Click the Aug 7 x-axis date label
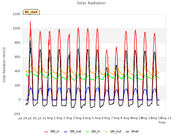This screenshot has height=137, width=183. coord(108,118)
